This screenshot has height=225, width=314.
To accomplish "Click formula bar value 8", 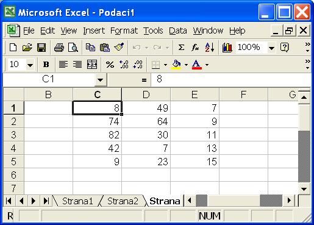I will point(159,79).
